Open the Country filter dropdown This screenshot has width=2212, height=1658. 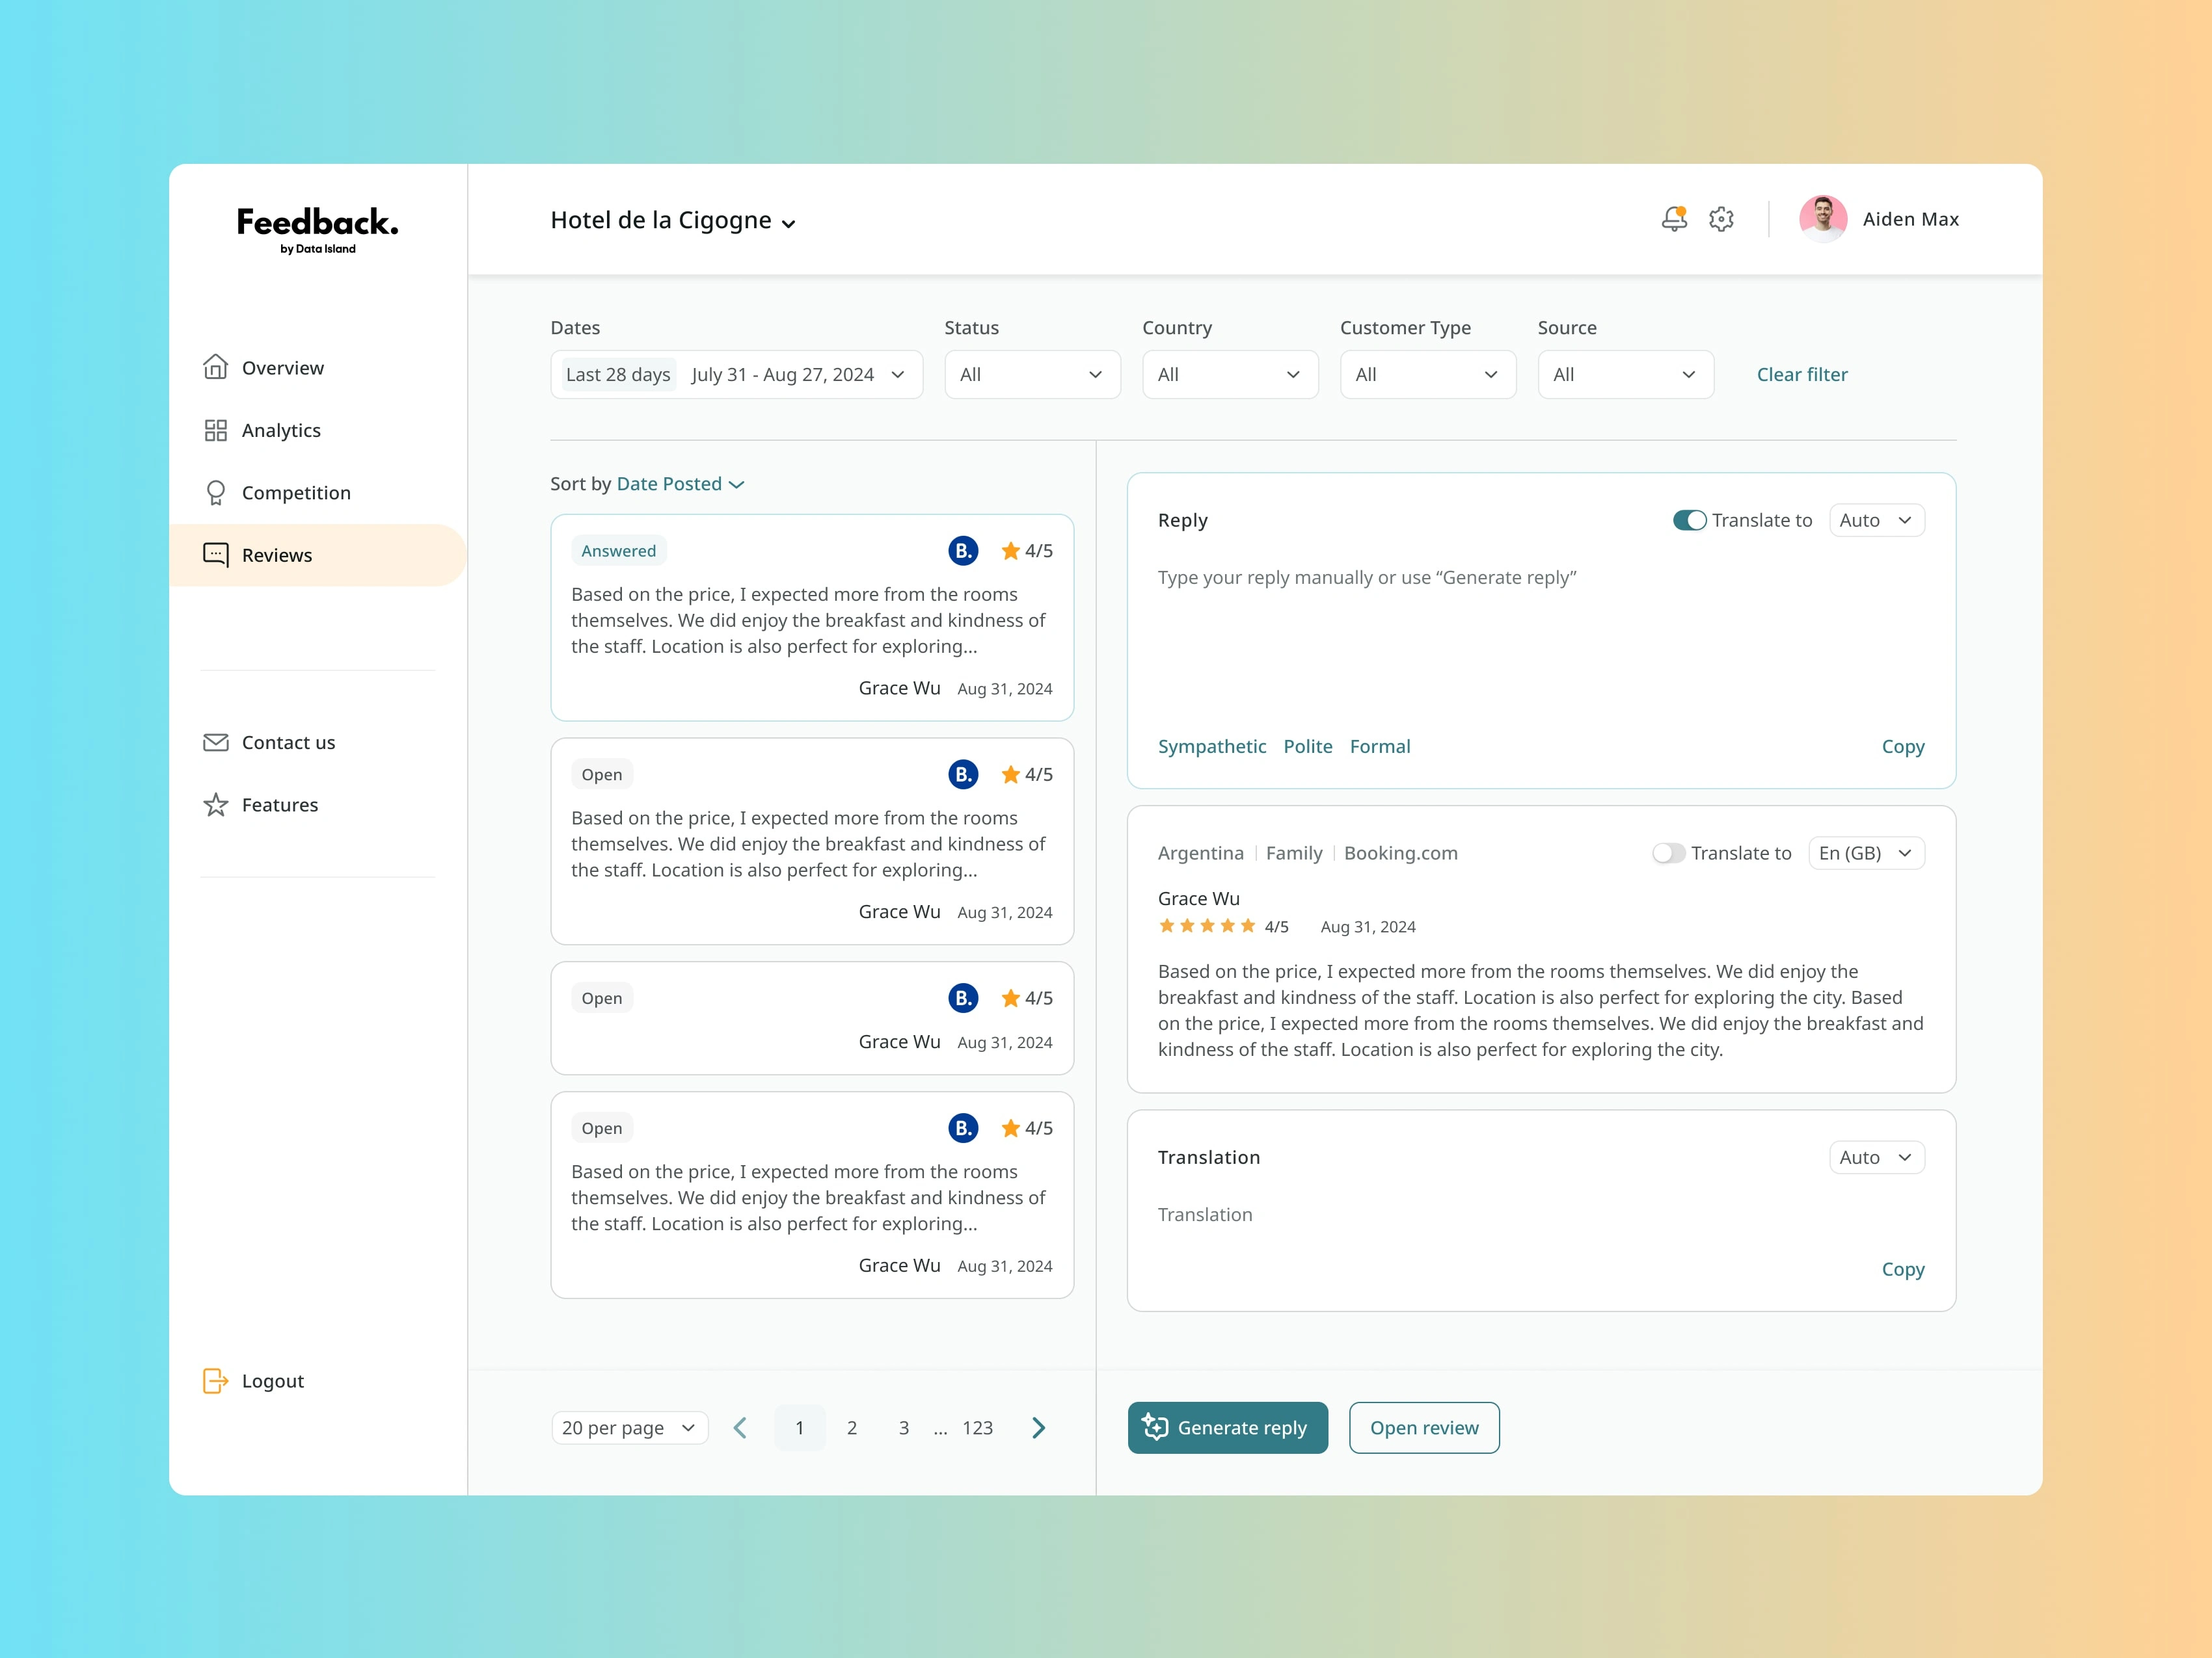point(1230,375)
